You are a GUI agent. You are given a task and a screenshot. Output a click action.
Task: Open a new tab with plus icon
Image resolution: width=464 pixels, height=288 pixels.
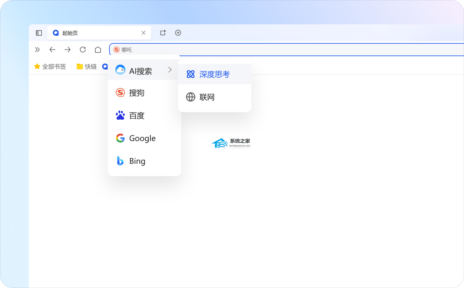click(178, 33)
